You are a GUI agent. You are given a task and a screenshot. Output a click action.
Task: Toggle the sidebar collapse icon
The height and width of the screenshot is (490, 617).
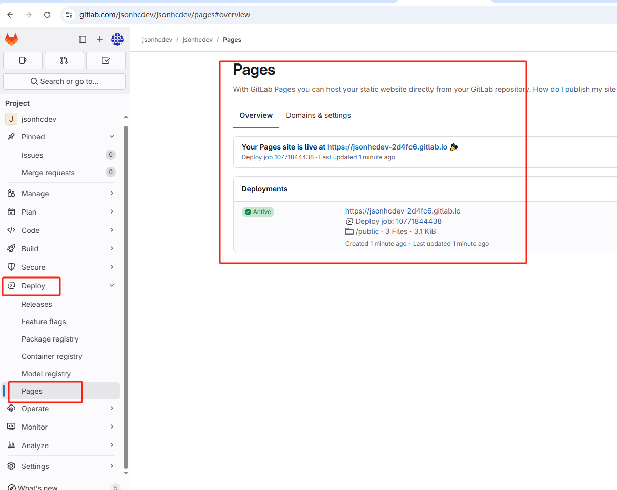click(x=83, y=39)
